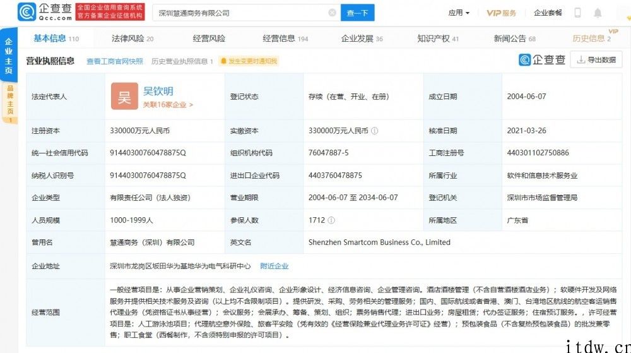Expand 关联16家企业 link arrow
This screenshot has height=353, width=631.
pyautogui.click(x=168, y=105)
